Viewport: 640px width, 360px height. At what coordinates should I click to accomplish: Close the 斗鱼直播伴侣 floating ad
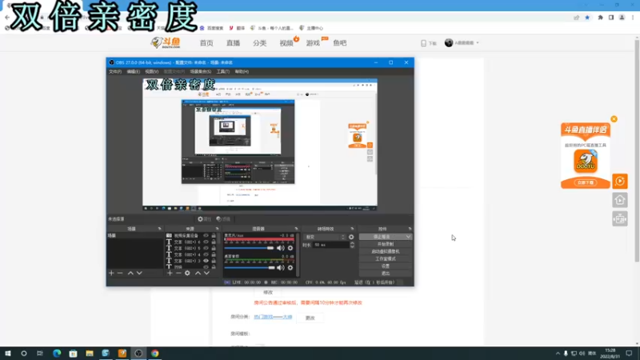point(614,119)
